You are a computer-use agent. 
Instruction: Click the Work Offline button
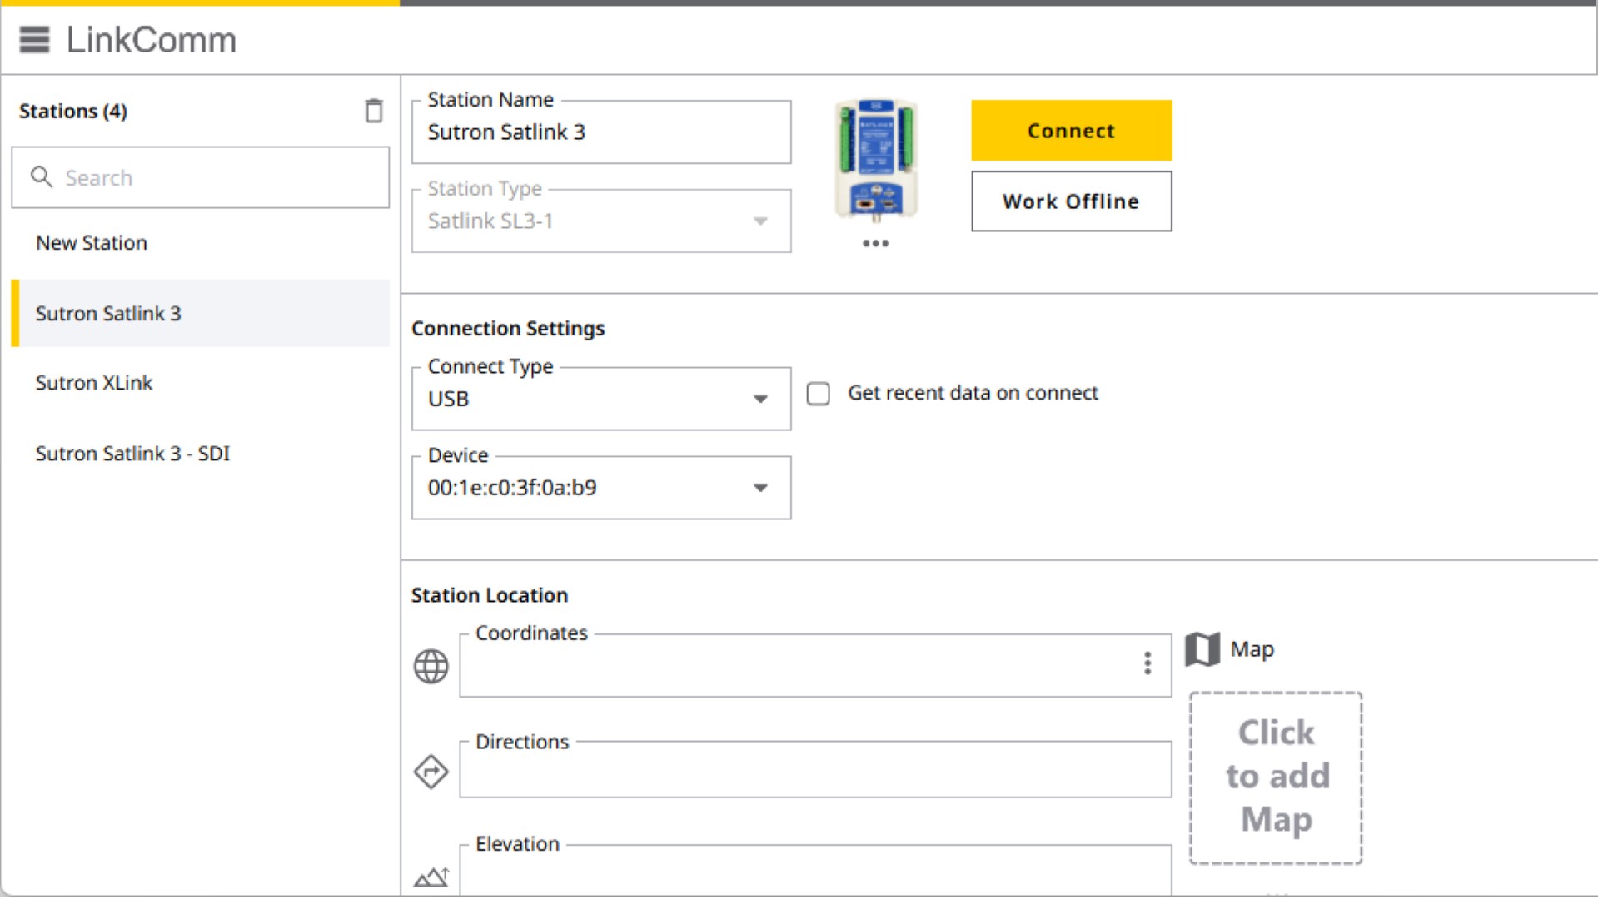[1072, 201]
